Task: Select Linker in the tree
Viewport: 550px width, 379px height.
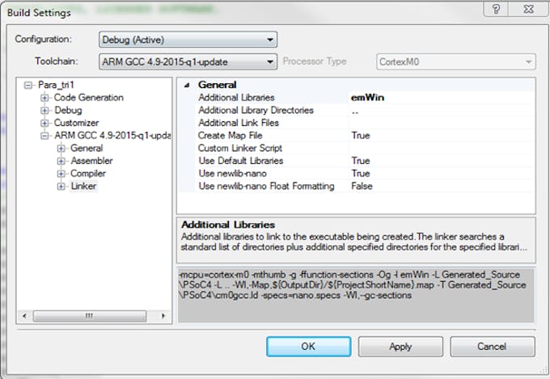Action: [83, 186]
